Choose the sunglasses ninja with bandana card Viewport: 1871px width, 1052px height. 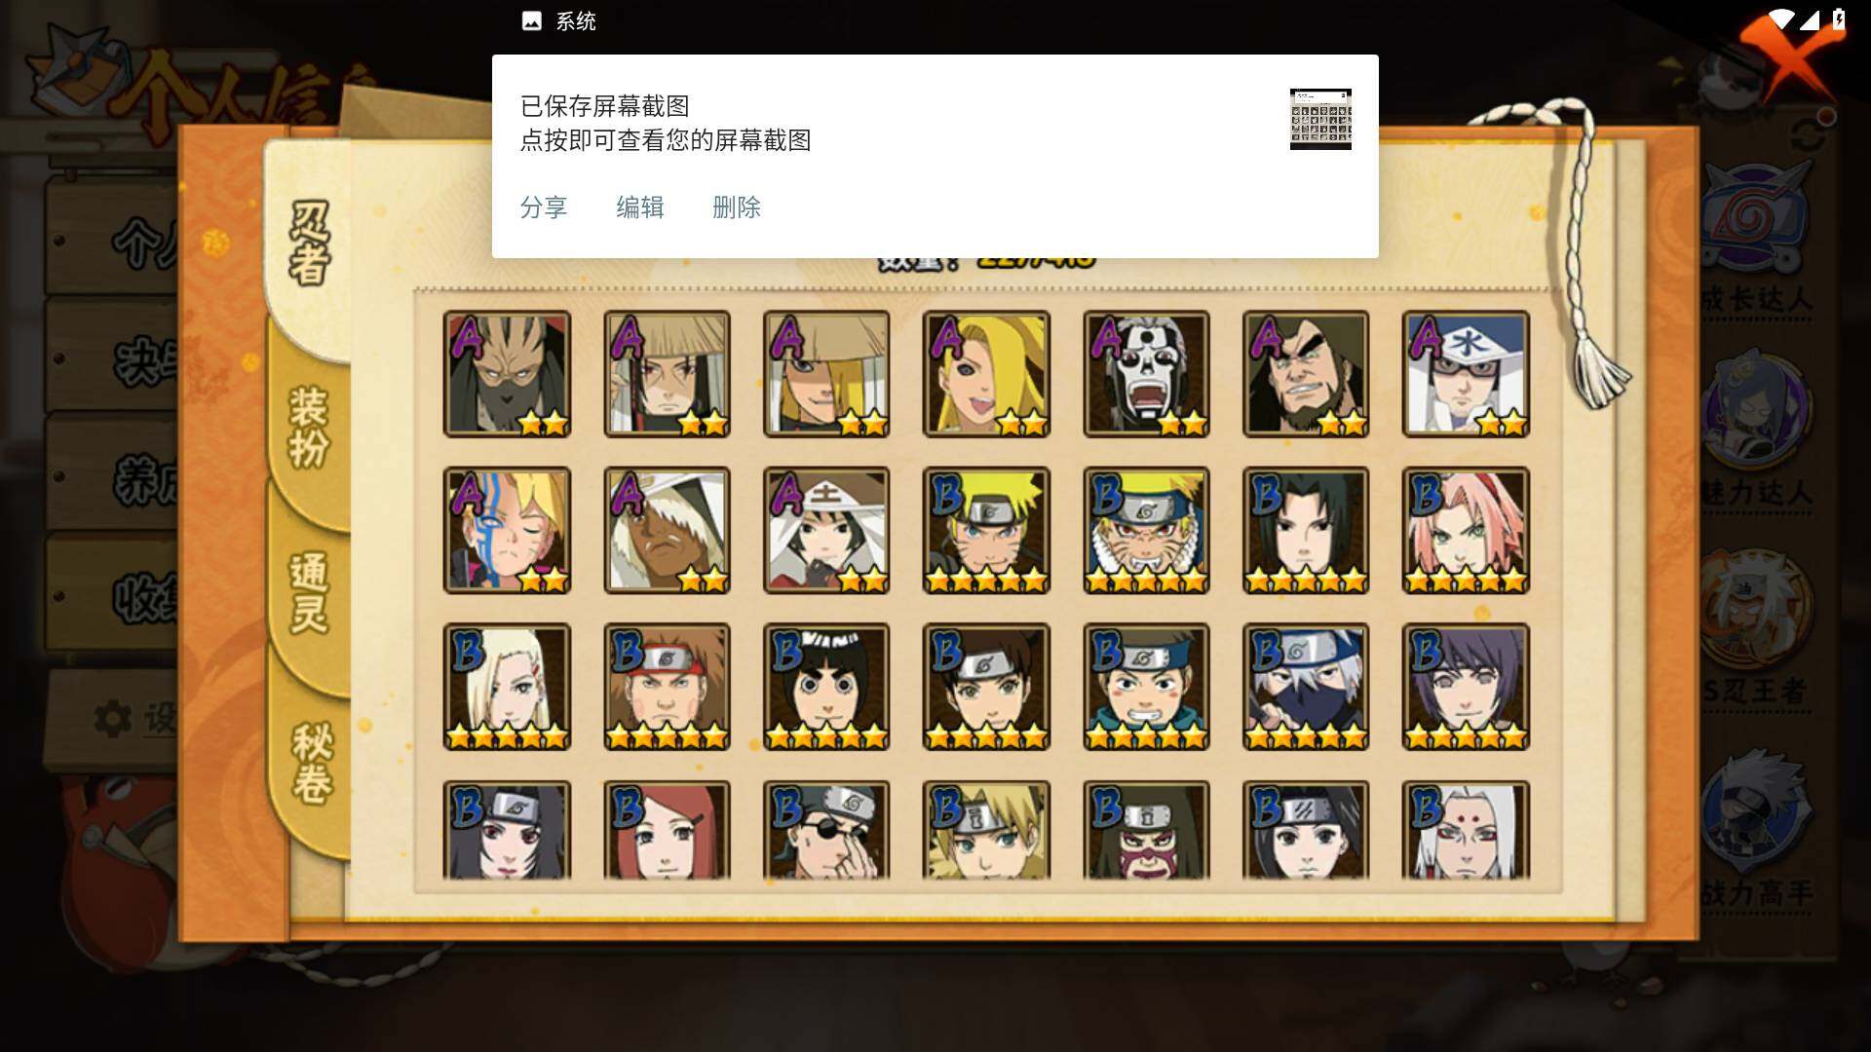(826, 831)
